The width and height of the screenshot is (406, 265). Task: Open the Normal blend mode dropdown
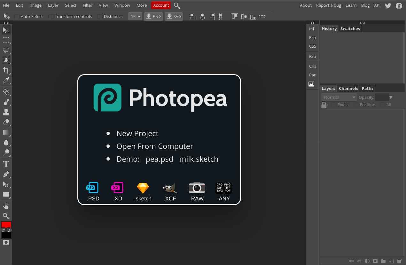[x=339, y=97]
